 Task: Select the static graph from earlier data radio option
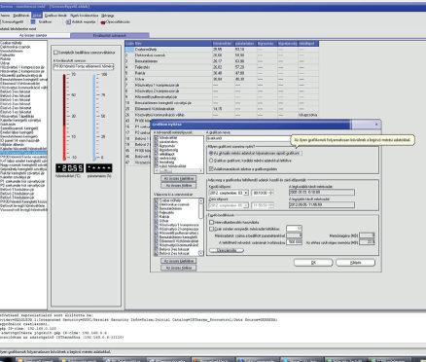pos(211,161)
